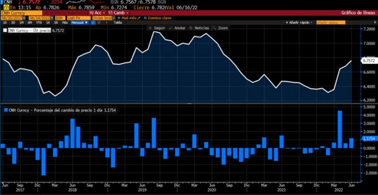Activate the Zoom magnifier tool
The image size is (378, 195).
pos(220,28)
